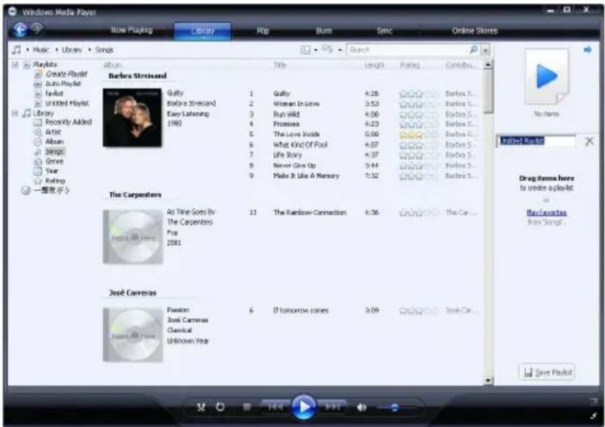Screen dimensions: 605x427
Task: Toggle shuffle mode
Action: (x=201, y=407)
